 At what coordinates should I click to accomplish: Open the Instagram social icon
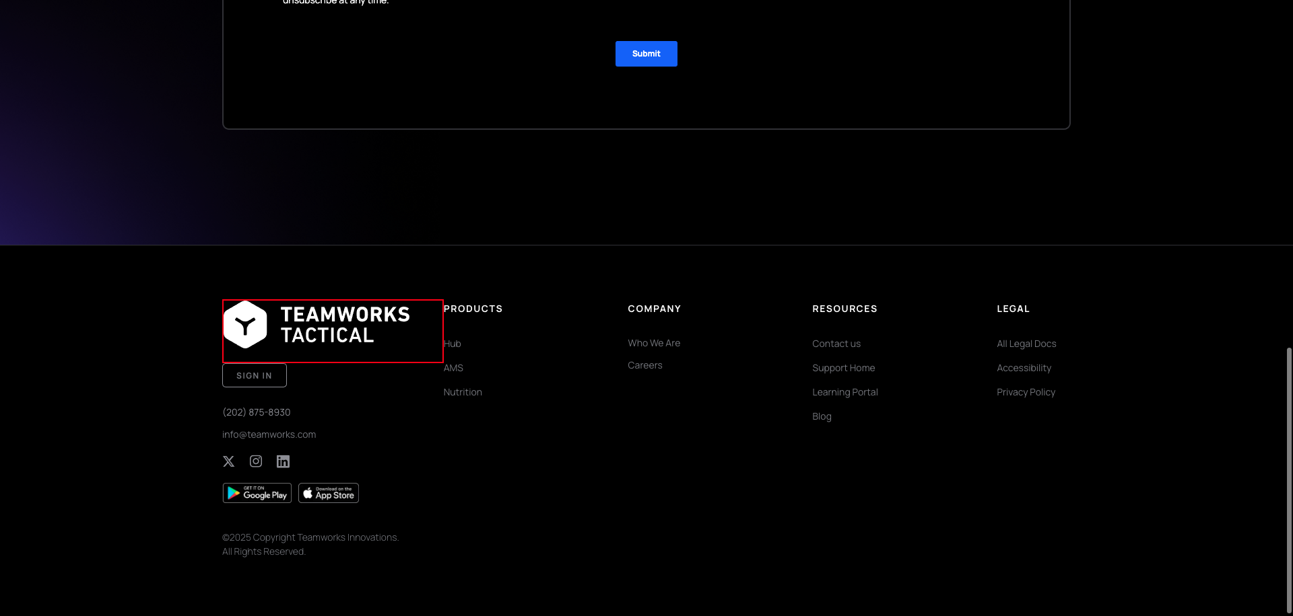click(256, 461)
